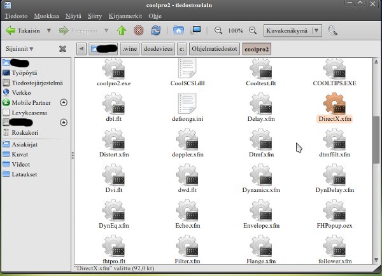Open the Sijainnit pane selector dropdown

coord(20,49)
